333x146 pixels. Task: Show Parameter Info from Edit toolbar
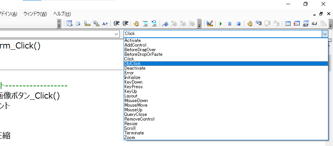(x=96, y=23)
